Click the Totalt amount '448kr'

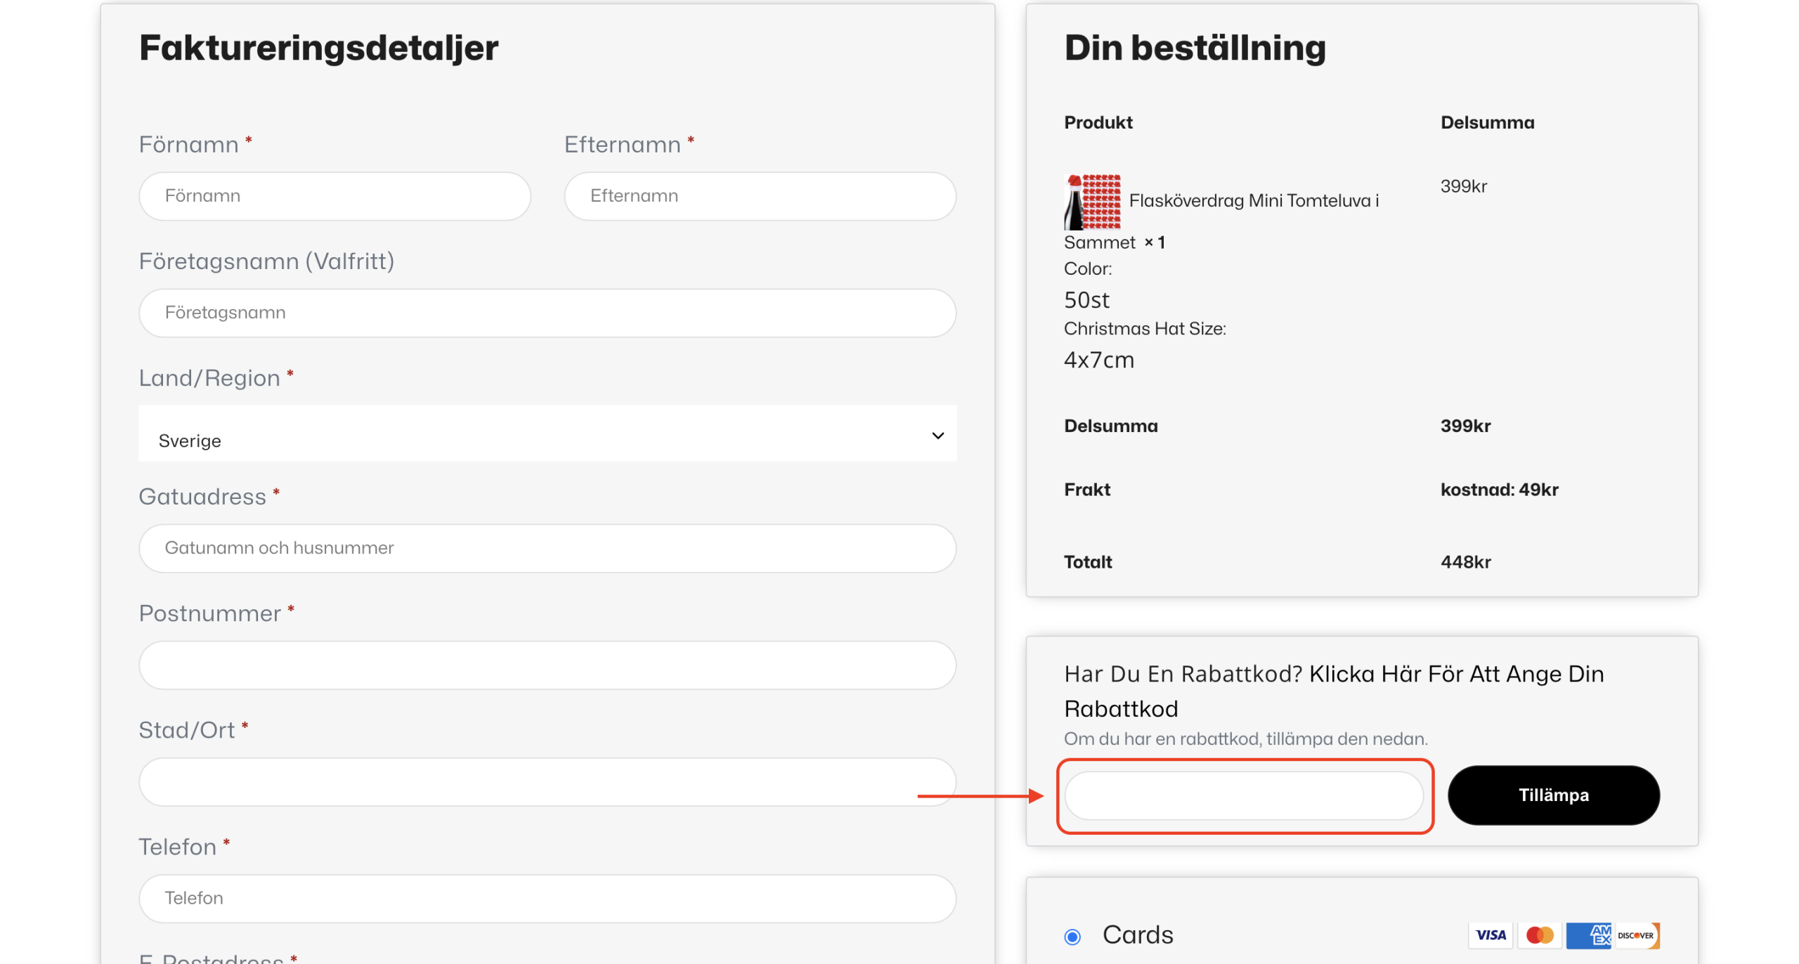coord(1466,562)
